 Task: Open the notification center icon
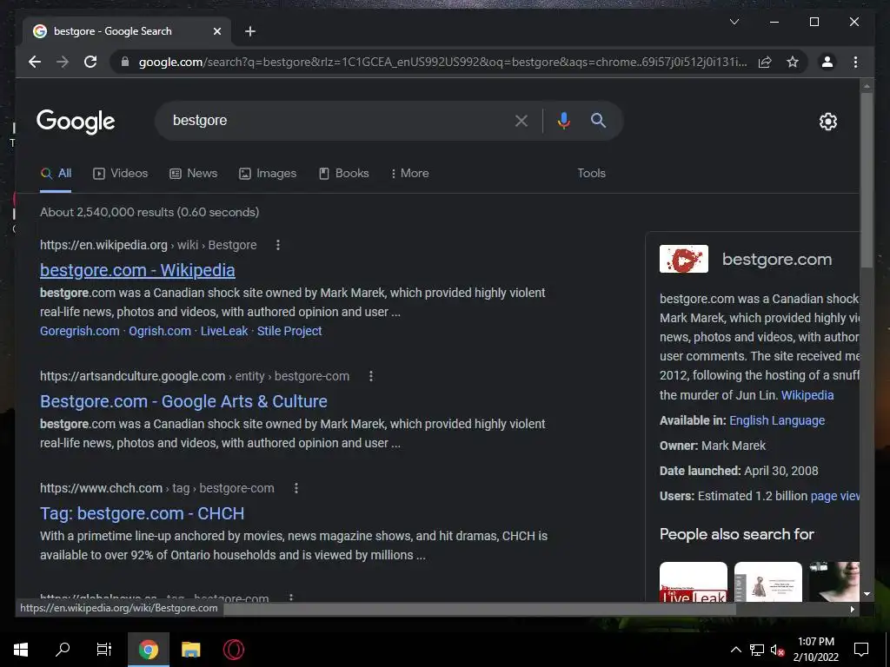861,650
